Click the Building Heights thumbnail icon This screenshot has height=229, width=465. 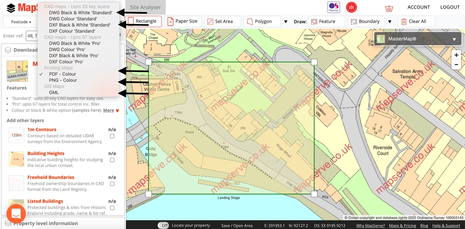tap(16, 159)
